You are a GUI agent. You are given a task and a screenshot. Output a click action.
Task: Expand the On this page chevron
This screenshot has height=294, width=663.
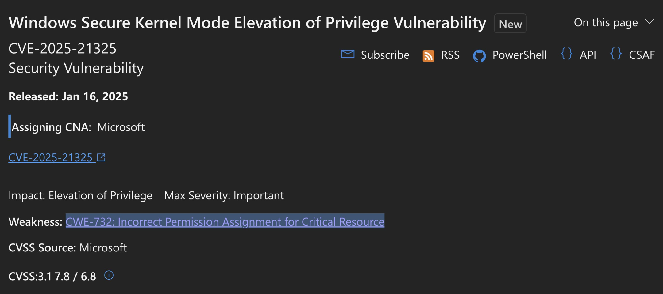point(650,22)
